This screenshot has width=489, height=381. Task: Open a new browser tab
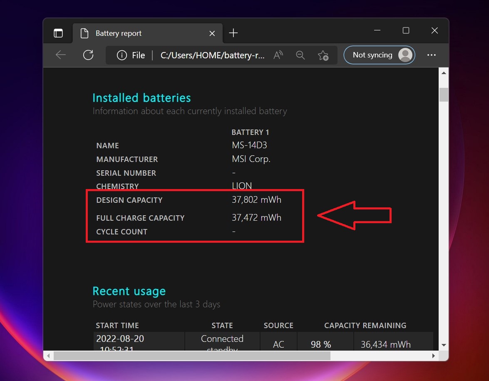[233, 33]
